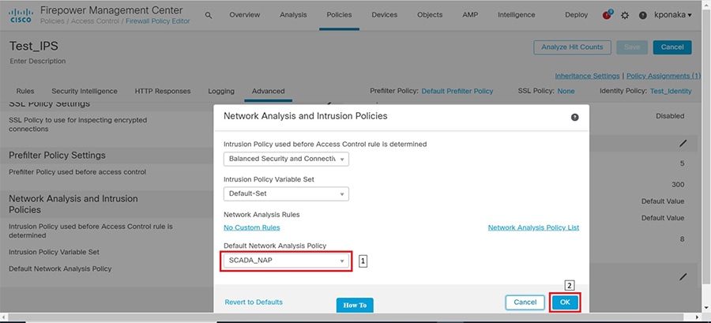The image size is (711, 323).
Task: Switch to the HTTP Responses tab
Action: pyautogui.click(x=162, y=91)
